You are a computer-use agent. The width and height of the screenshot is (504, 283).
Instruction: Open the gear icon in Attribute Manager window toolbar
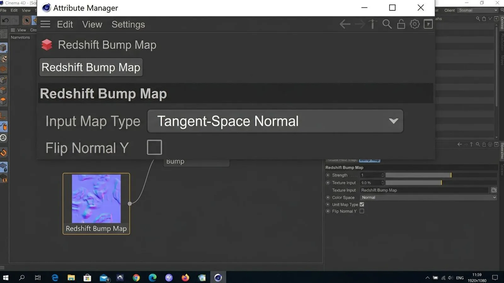[415, 24]
